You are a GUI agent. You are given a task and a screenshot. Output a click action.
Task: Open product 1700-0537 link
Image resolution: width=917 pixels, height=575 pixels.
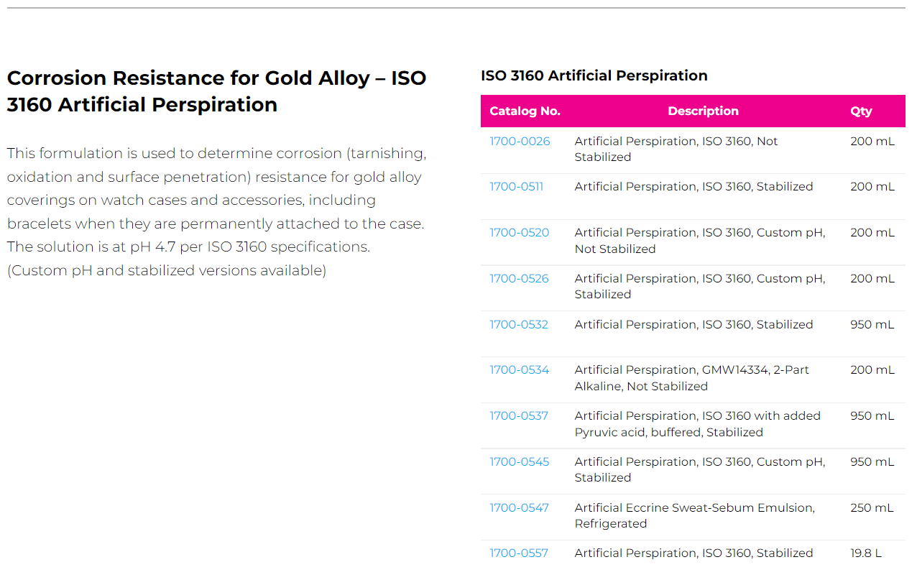tap(518, 416)
